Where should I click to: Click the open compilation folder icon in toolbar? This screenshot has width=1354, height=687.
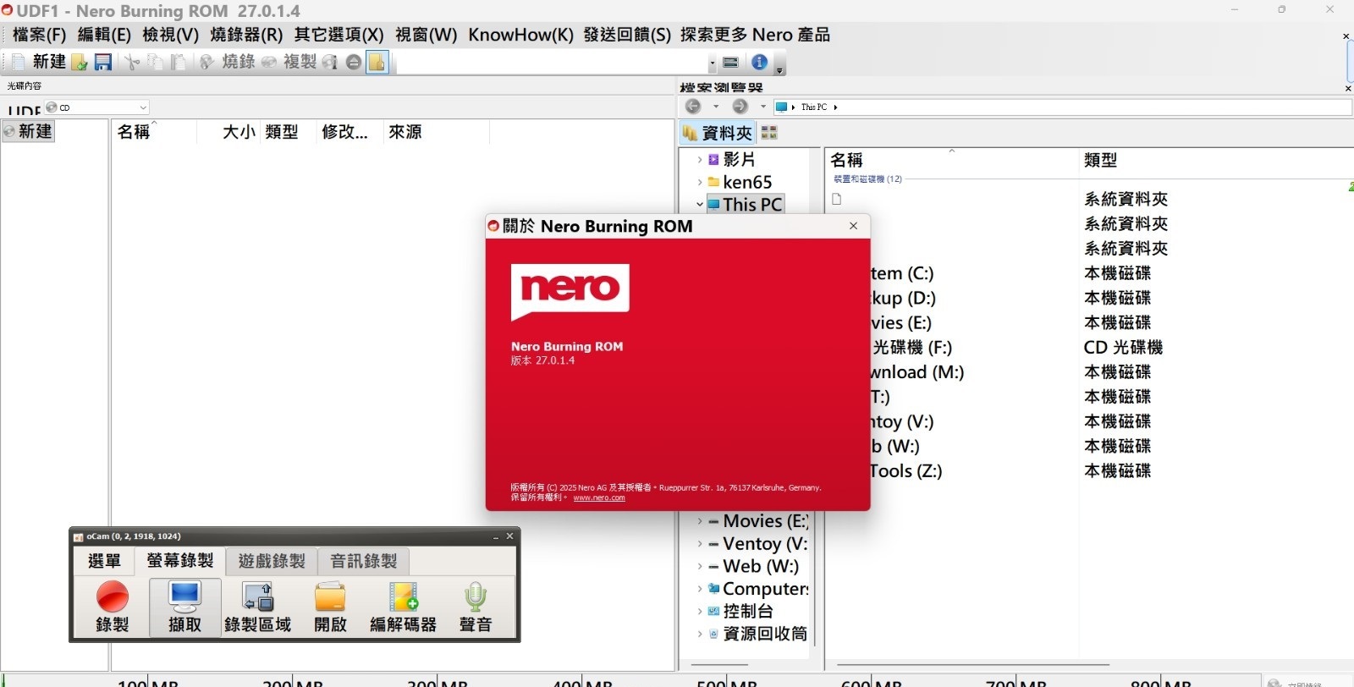[80, 62]
